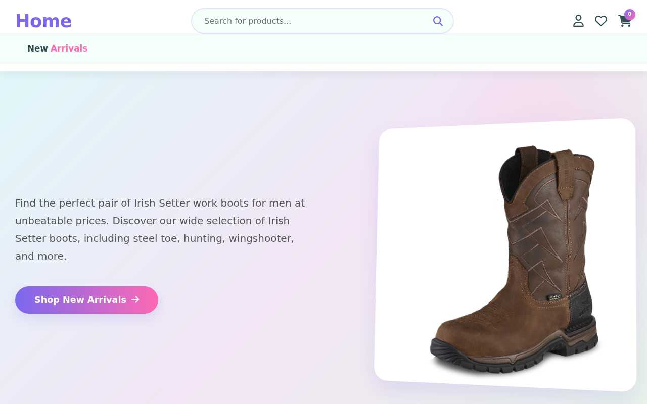647x404 pixels.
Task: Click the unbeatable prices text line
Action: click(x=152, y=221)
